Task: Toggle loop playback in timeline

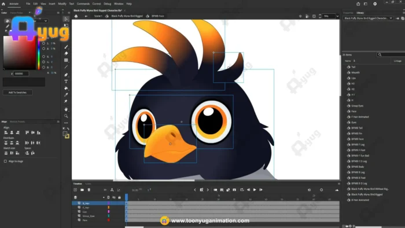Action: (x=242, y=190)
